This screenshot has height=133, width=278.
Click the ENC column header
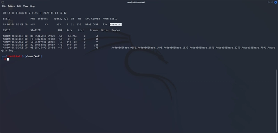pyautogui.click(x=88, y=19)
